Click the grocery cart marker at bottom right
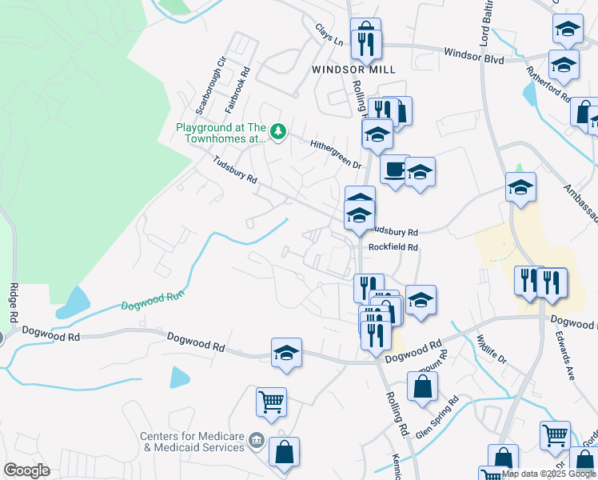 [x=555, y=438]
